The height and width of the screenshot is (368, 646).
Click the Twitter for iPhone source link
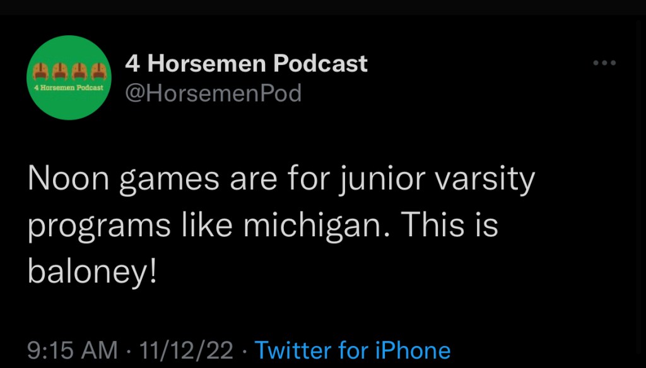[352, 350]
